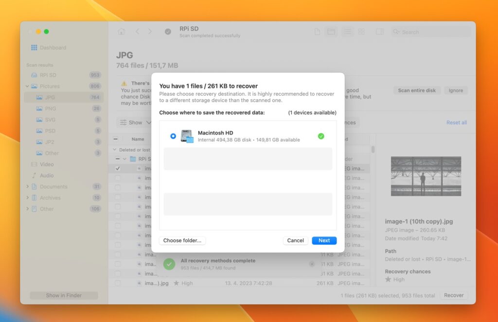The width and height of the screenshot is (498, 322).
Task: Switch to the grid view icon
Action: (x=361, y=32)
